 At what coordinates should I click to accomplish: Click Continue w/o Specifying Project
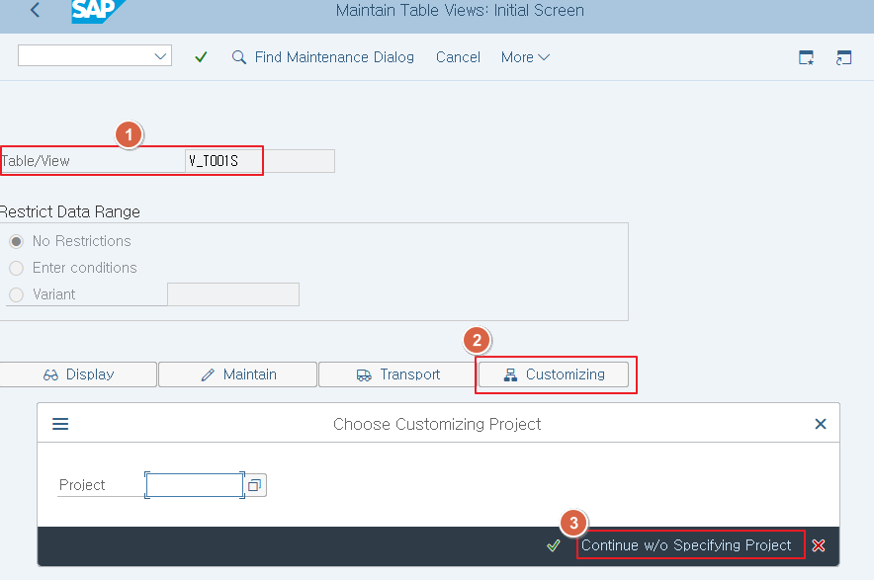point(686,545)
